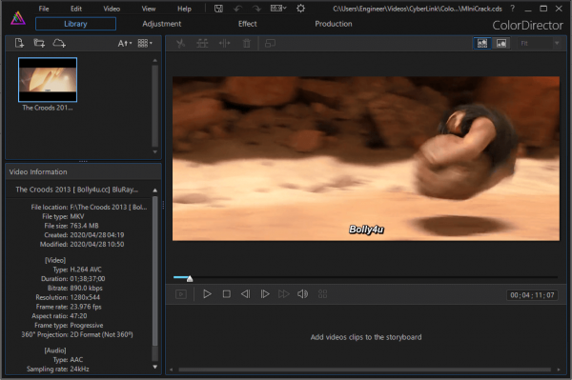This screenshot has height=380, width=572.
Task: Click the panel splitter dots below library
Action: tap(83, 161)
